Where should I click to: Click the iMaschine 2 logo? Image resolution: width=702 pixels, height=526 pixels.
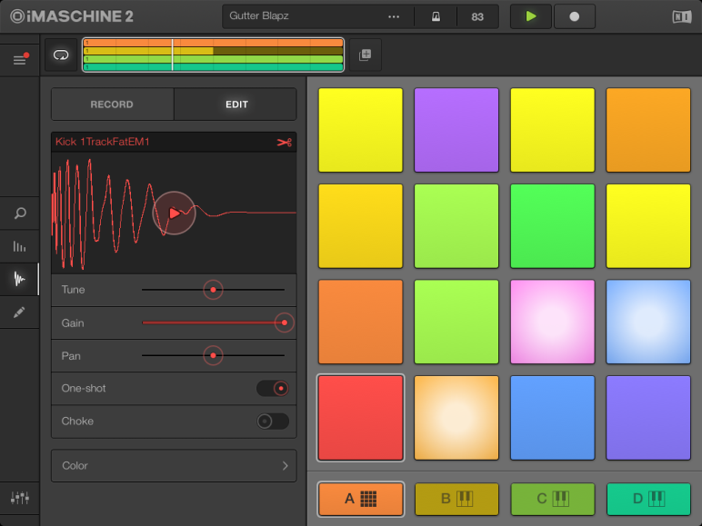tap(72, 16)
